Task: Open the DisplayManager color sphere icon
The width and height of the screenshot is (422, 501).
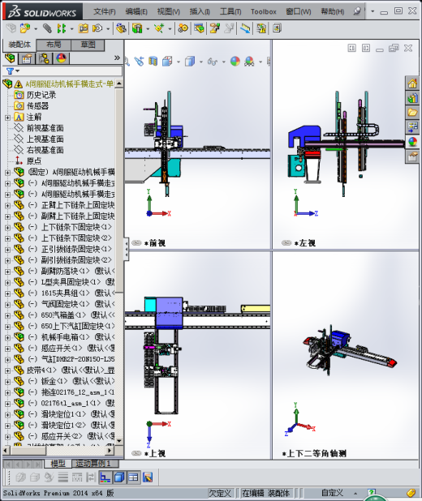Action: pos(61,58)
